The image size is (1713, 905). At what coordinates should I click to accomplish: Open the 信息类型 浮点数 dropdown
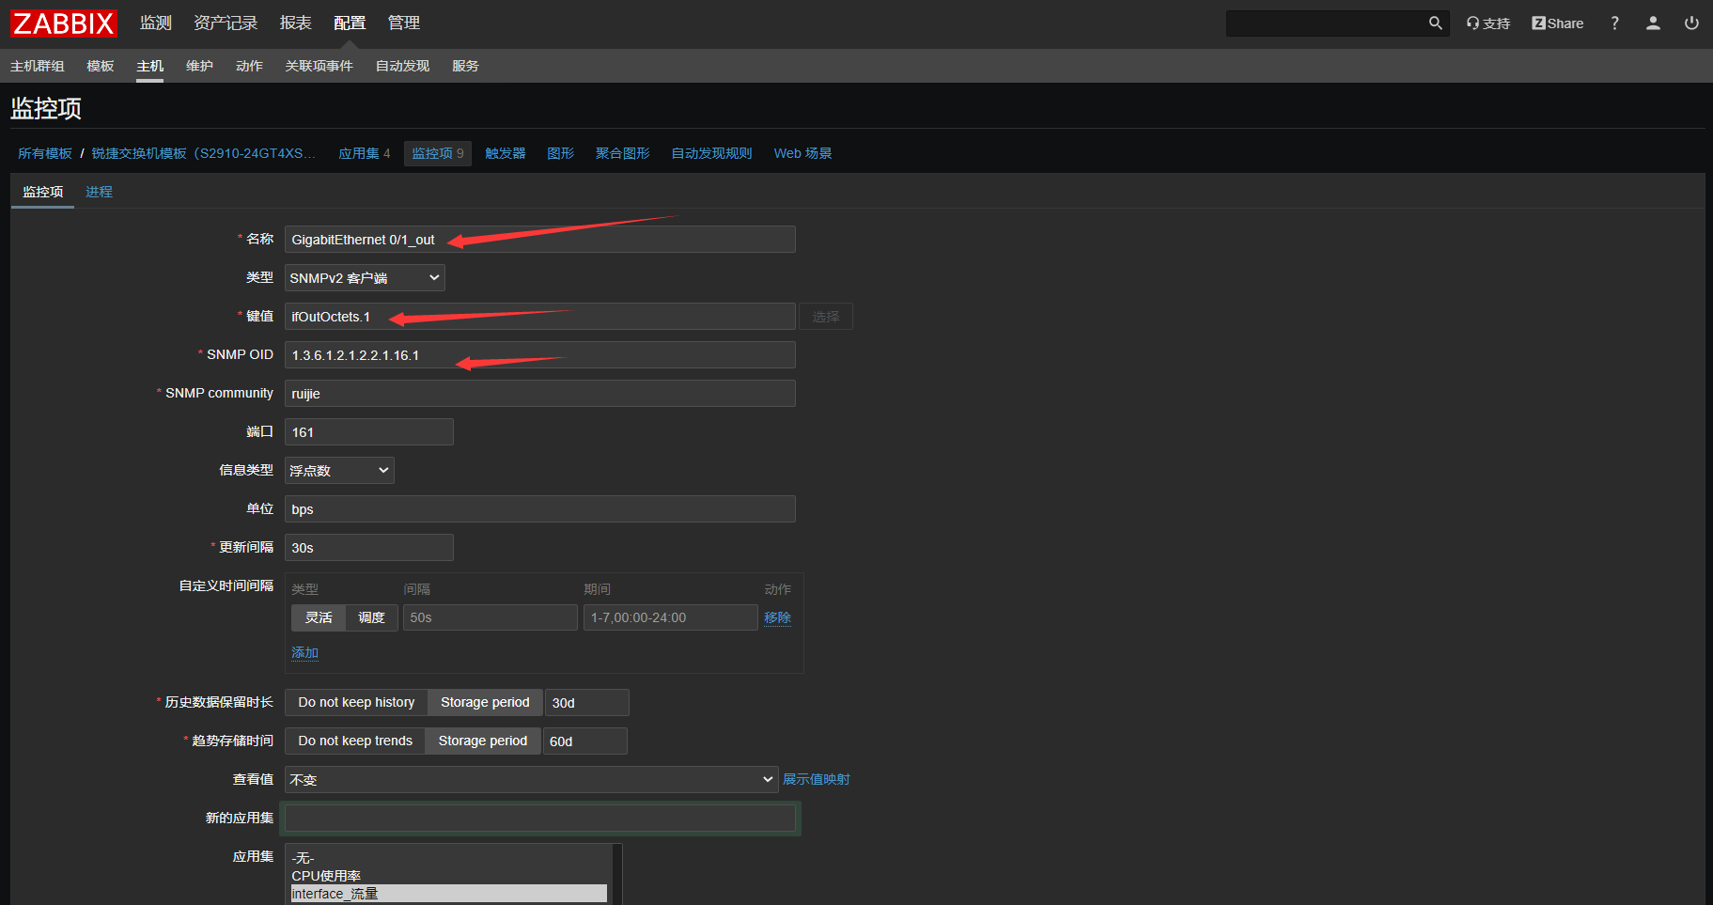(339, 471)
